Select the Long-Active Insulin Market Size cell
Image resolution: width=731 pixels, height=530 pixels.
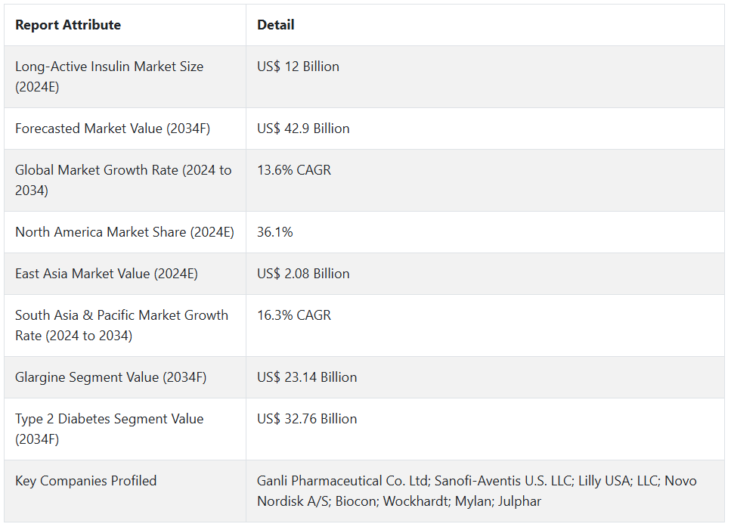point(109,76)
